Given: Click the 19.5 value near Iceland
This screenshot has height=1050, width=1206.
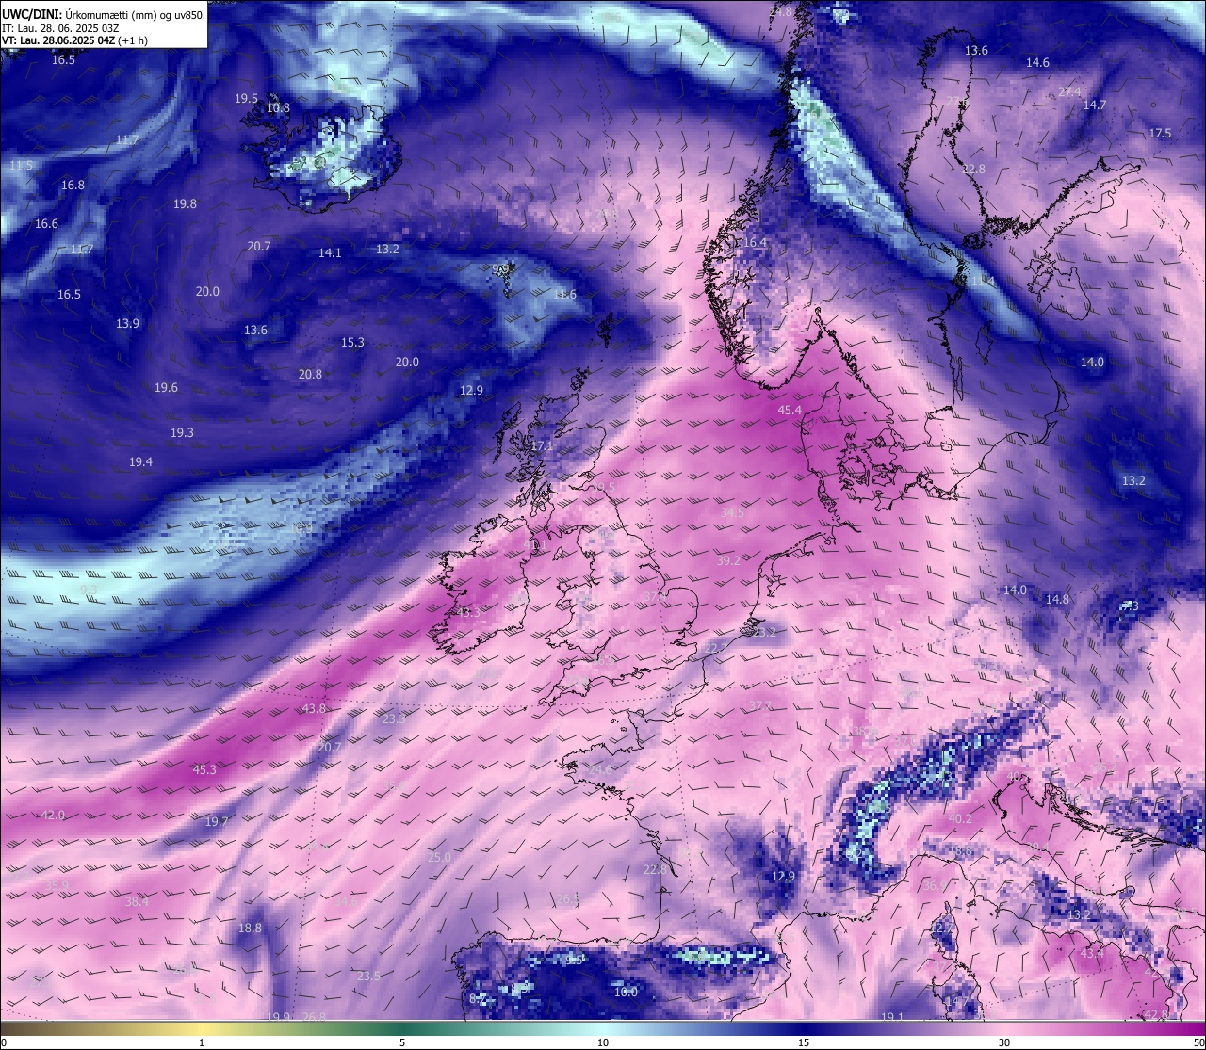Looking at the screenshot, I should click(x=246, y=99).
